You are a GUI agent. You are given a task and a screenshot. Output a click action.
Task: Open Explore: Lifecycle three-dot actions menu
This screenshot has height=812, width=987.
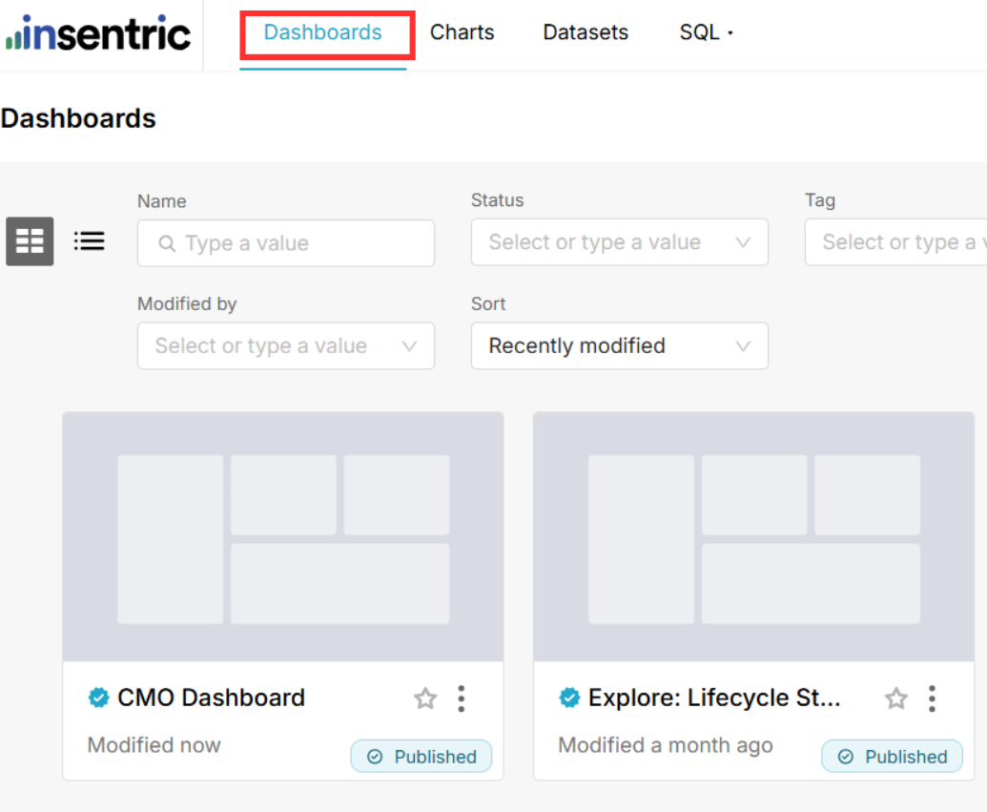(932, 699)
